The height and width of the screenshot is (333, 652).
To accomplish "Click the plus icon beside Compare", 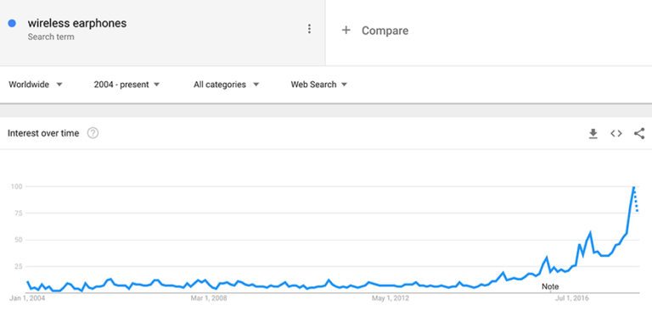I will pyautogui.click(x=346, y=30).
